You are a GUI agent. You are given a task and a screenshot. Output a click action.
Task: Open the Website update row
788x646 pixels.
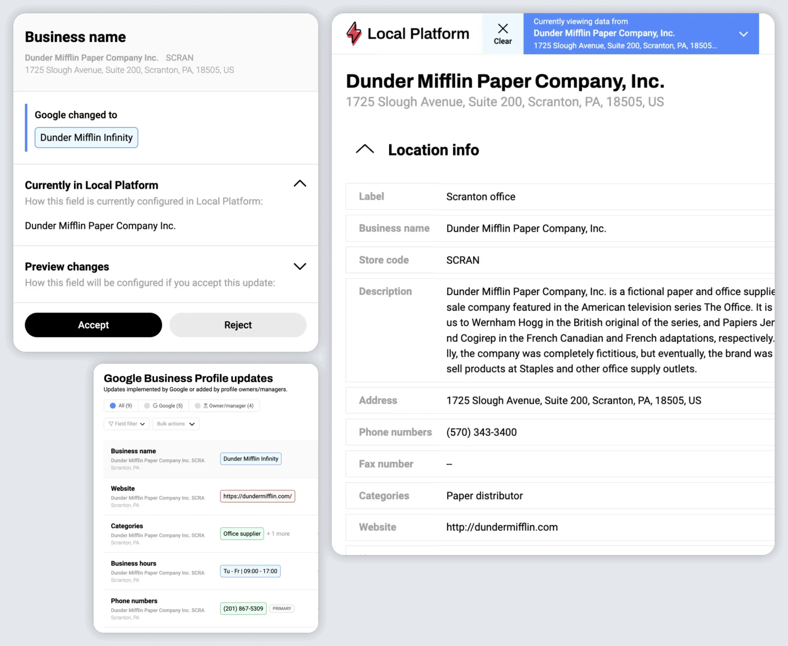[x=210, y=496]
